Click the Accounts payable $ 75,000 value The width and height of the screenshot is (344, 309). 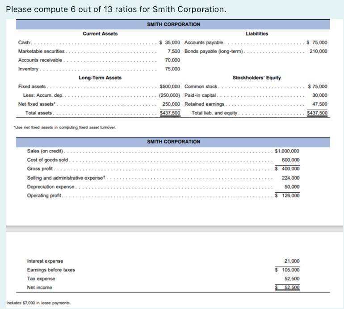click(317, 42)
